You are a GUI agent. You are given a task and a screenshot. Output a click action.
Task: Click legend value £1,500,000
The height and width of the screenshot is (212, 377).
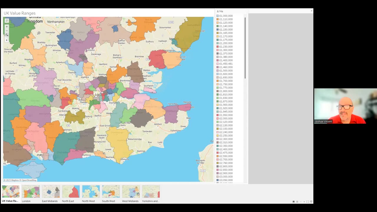pyautogui.click(x=226, y=71)
